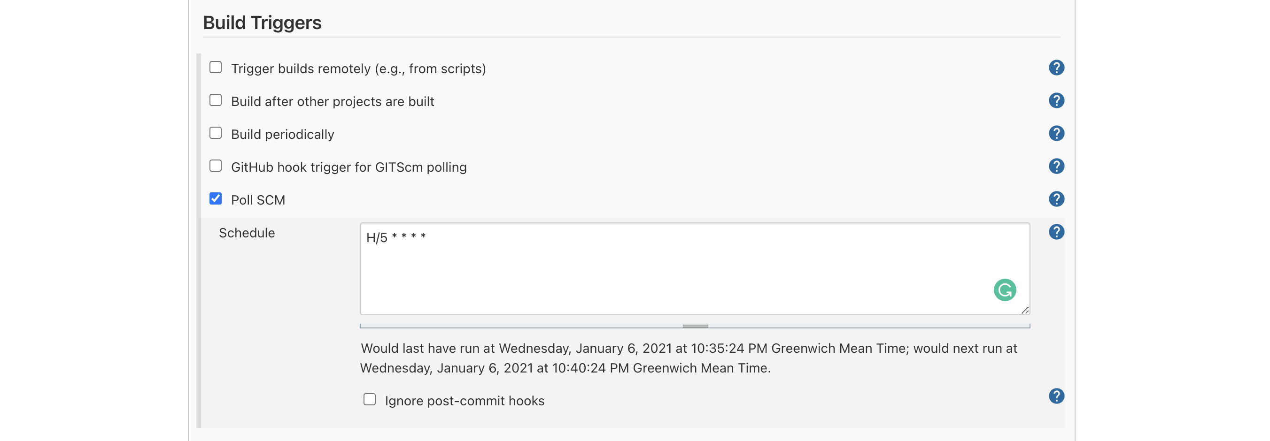The image size is (1270, 441).
Task: Check Build after other projects are built
Action: (216, 100)
